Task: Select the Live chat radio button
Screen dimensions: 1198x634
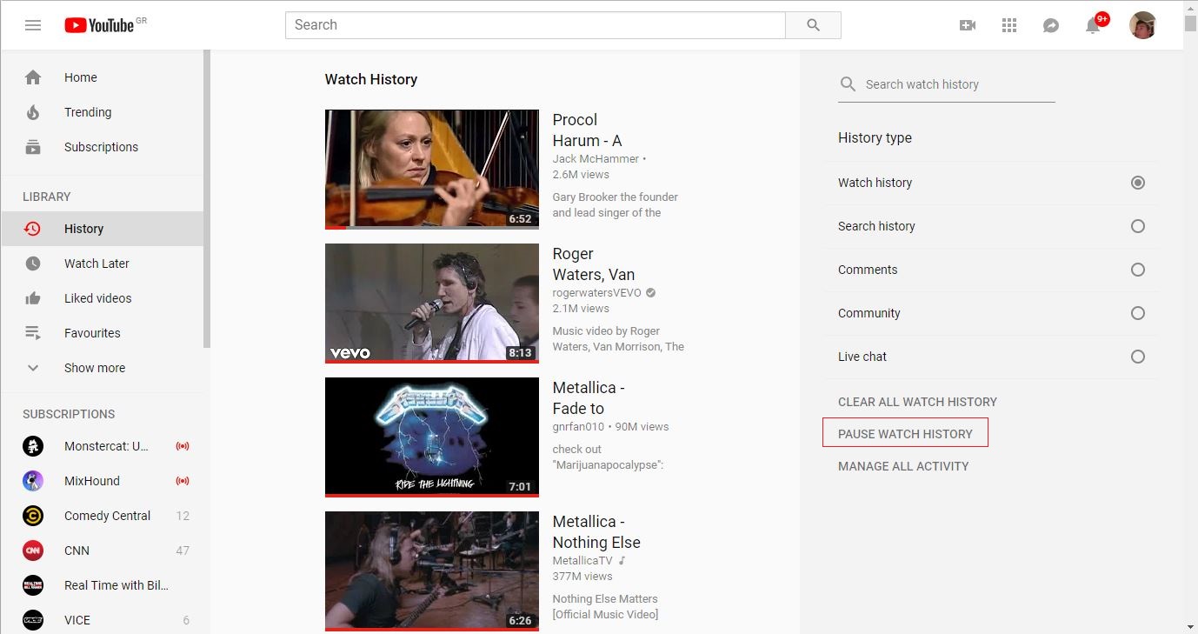Action: tap(1138, 357)
